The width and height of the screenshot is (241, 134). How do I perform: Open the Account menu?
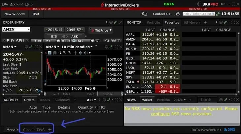point(17,4)
